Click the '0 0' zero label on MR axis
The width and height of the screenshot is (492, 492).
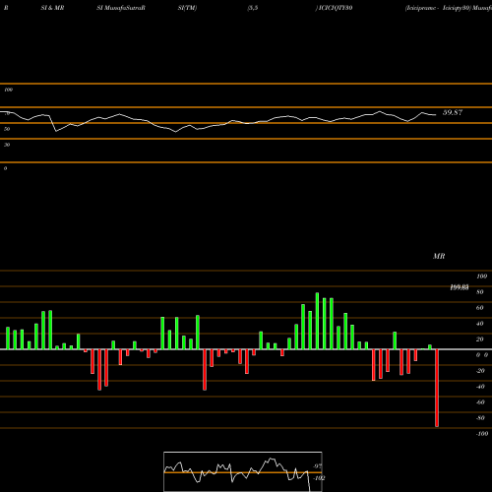(482, 355)
